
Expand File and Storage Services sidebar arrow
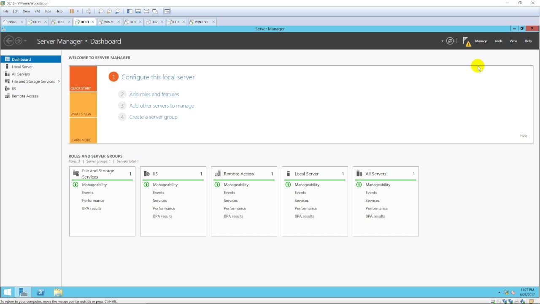pyautogui.click(x=59, y=81)
